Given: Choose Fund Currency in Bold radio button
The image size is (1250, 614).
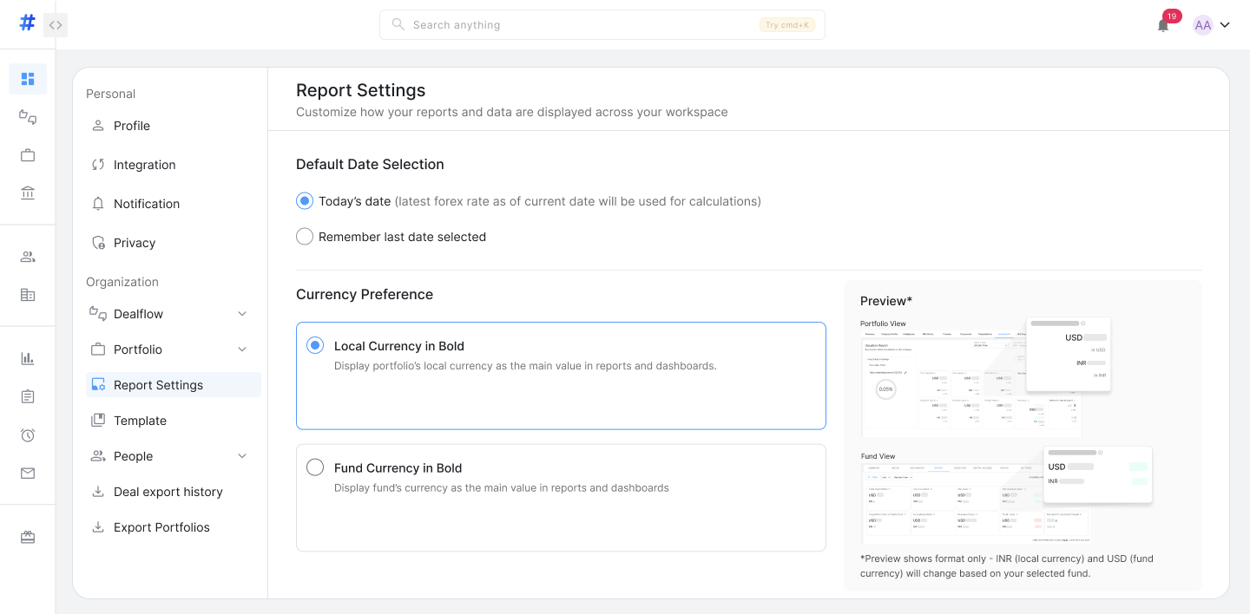Looking at the screenshot, I should click(315, 467).
